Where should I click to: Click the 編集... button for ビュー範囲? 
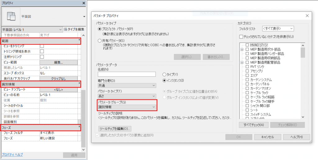(59, 62)
